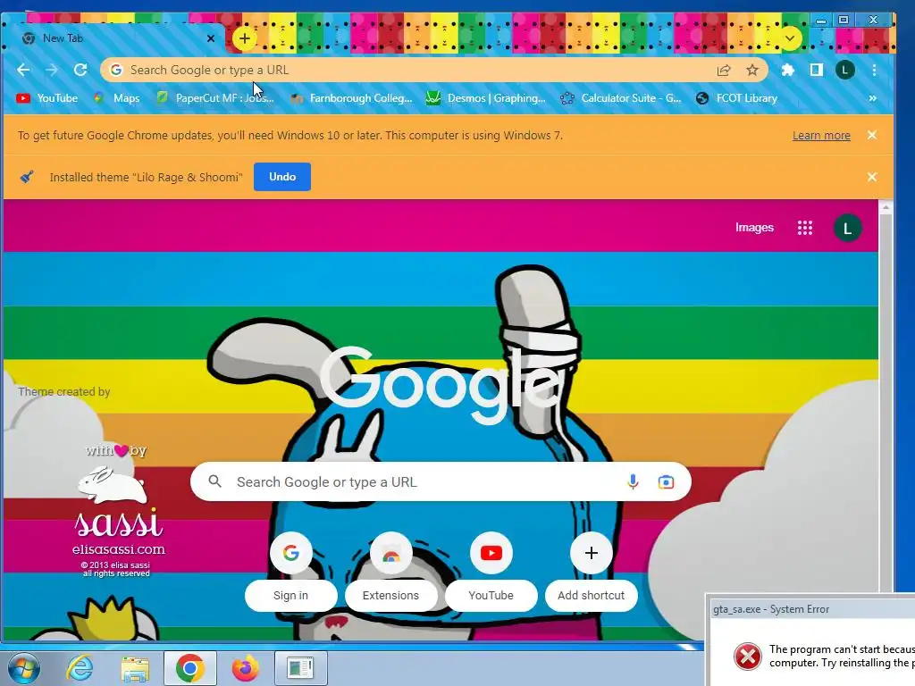The image size is (915, 686).
Task: Open the tab search dropdown arrow
Action: pyautogui.click(x=790, y=38)
